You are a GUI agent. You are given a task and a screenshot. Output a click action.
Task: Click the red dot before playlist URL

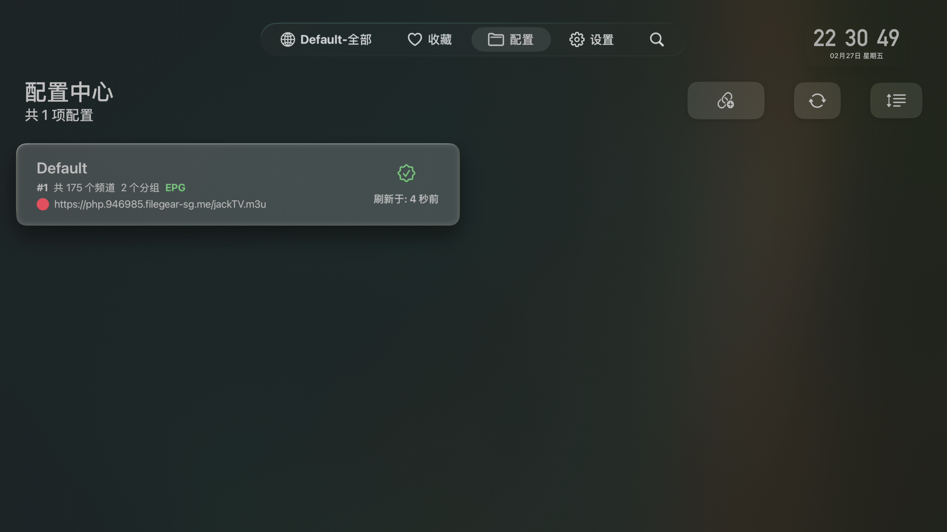click(43, 204)
